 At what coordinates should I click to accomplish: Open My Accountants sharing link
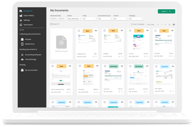(31, 70)
